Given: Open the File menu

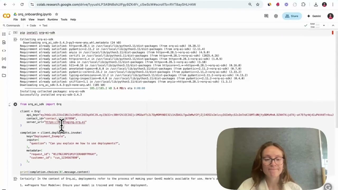Looking at the screenshot, I should coord(16,20).
